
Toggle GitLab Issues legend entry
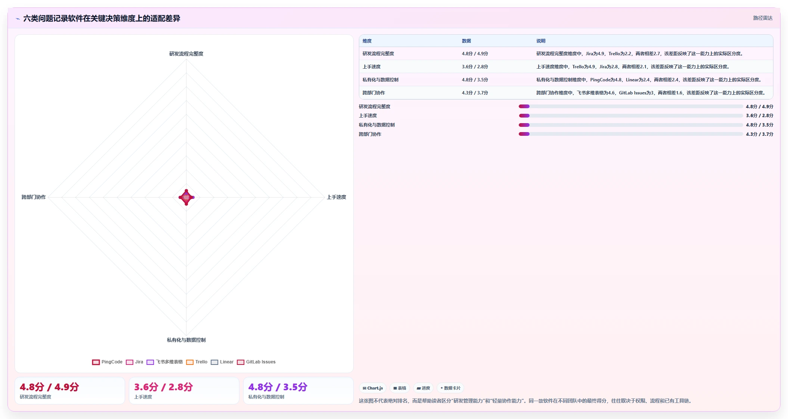pyautogui.click(x=256, y=362)
